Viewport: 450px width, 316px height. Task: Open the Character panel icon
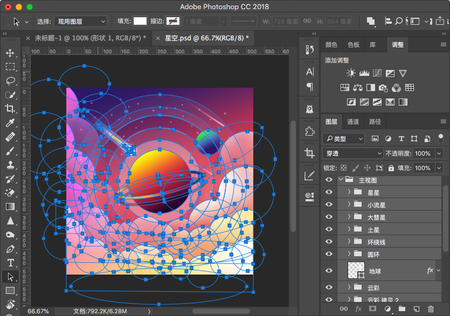pos(310,72)
